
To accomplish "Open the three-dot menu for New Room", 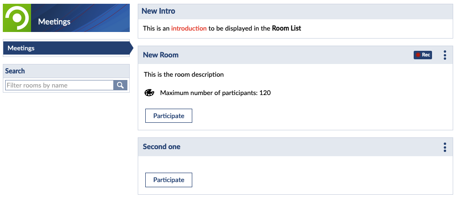I will click(x=445, y=55).
